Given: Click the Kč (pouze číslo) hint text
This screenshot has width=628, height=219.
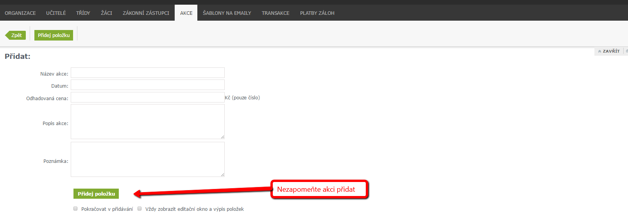Looking at the screenshot, I should (242, 97).
